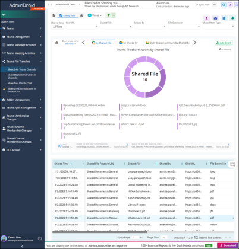Expand the arrow next to filter funnel
239x249 pixels.
(114, 15)
